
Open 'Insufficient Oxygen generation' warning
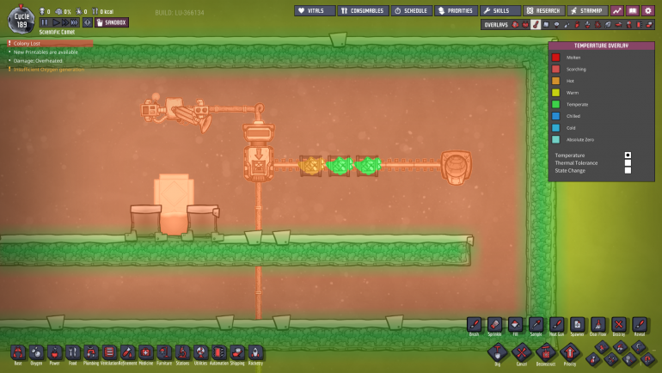[x=48, y=70]
